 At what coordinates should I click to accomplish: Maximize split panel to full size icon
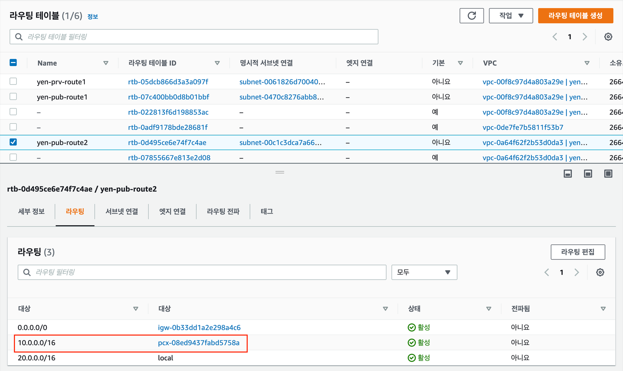[608, 174]
